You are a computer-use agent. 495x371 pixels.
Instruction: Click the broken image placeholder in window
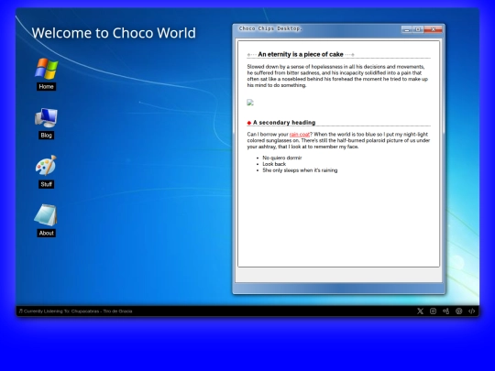[250, 103]
